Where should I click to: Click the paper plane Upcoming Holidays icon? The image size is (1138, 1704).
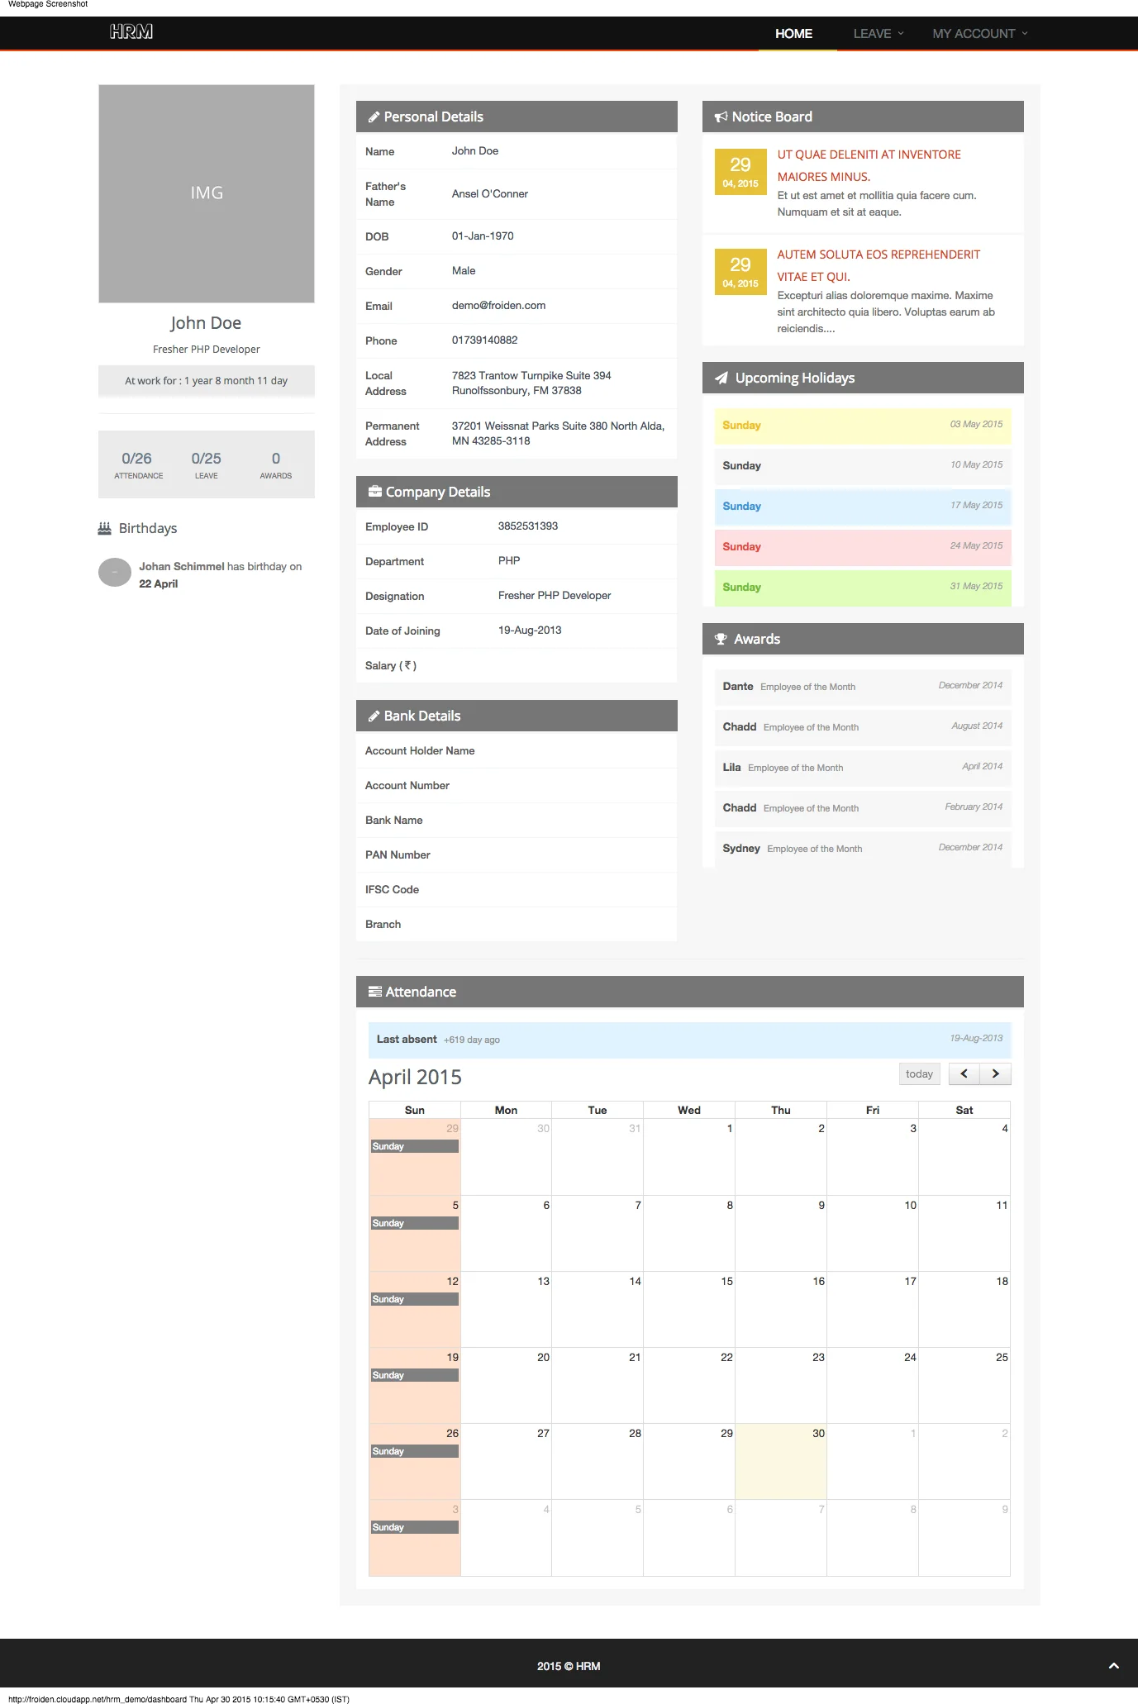(x=721, y=378)
